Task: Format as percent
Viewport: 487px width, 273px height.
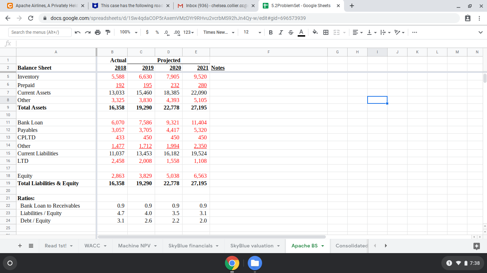Action: pyautogui.click(x=157, y=32)
